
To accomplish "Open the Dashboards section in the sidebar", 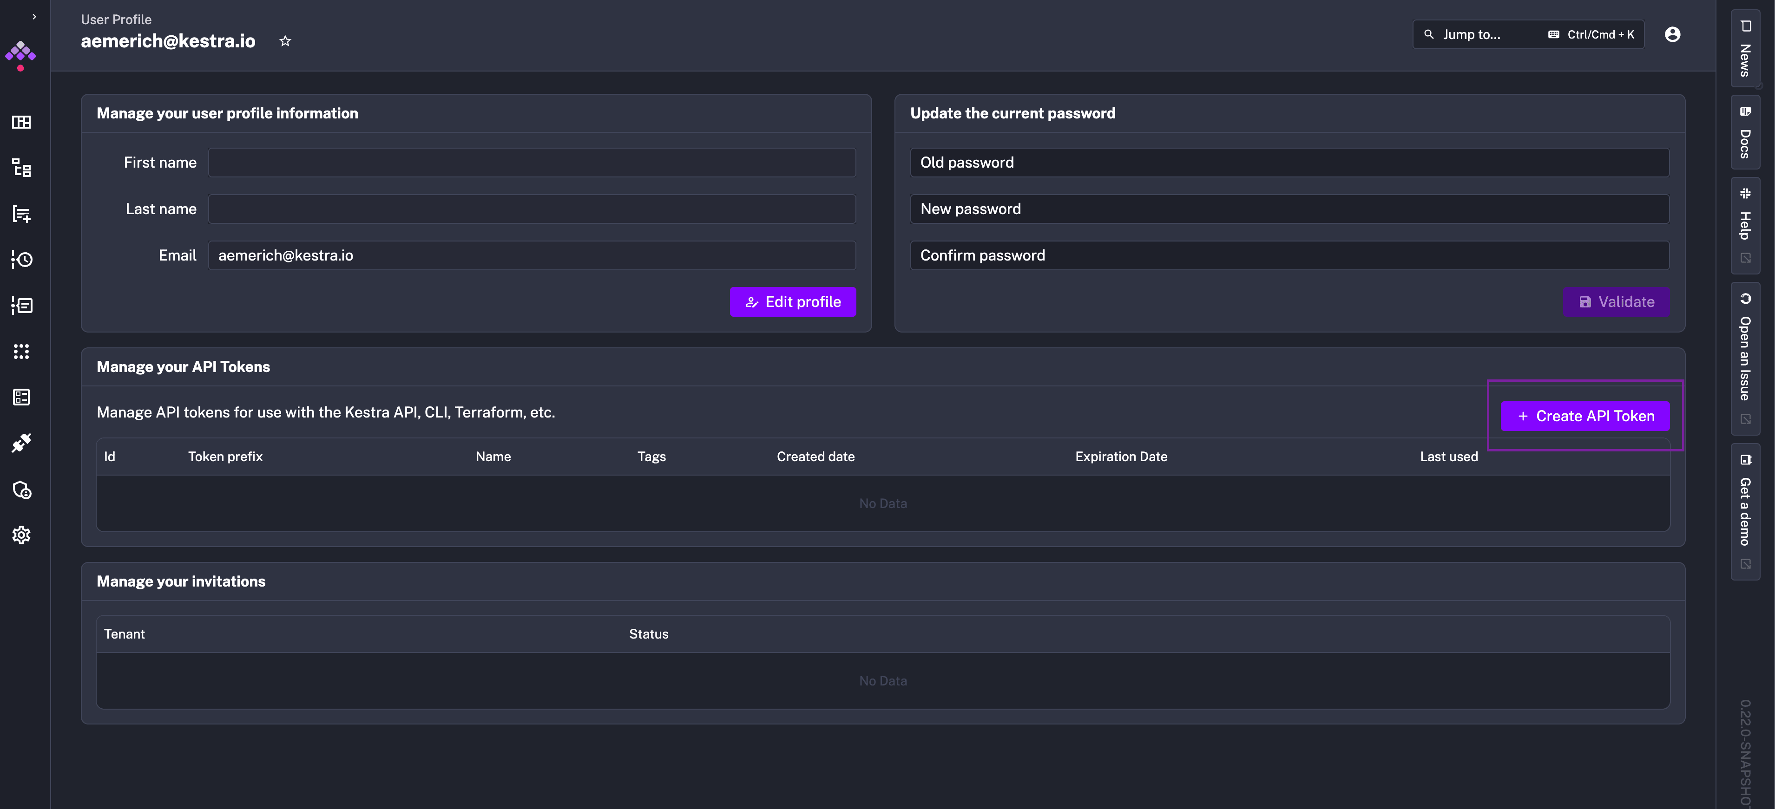I will pos(21,122).
